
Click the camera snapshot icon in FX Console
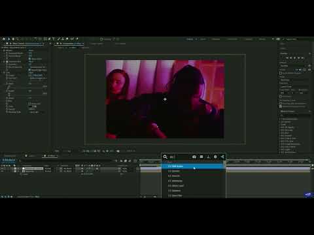click(194, 157)
